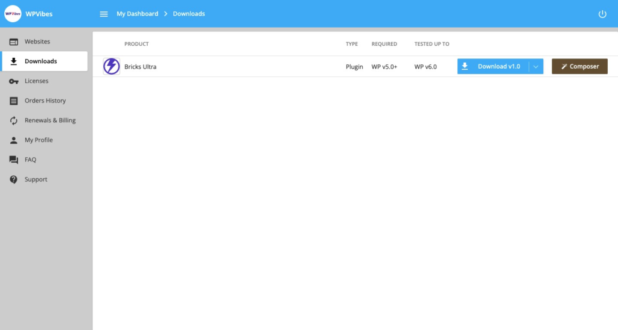Click the Download v1.0 button
618x330 pixels.
pos(492,66)
